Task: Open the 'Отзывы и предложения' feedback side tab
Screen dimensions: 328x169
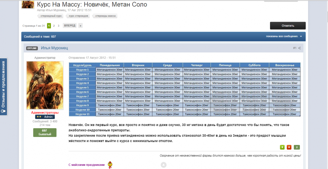Action: coord(4,86)
